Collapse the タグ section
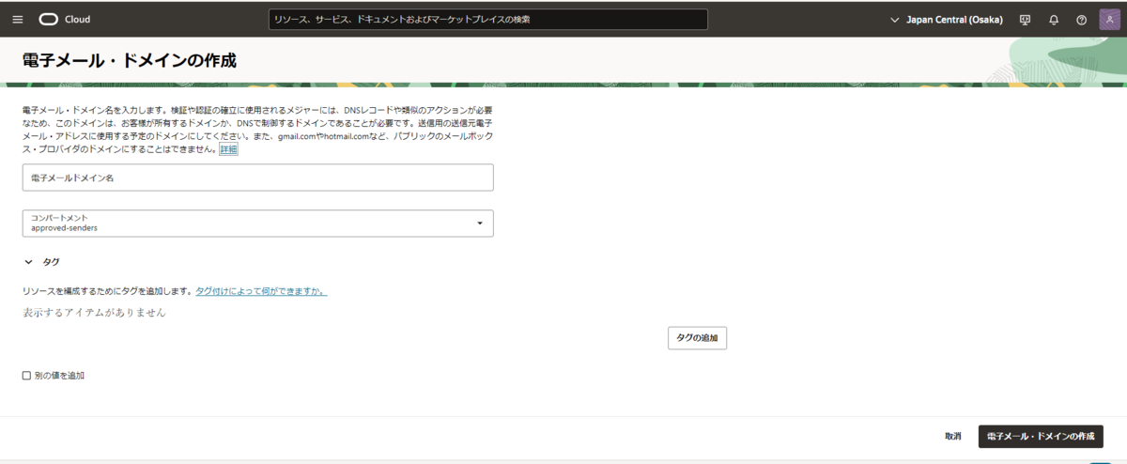 click(x=29, y=262)
